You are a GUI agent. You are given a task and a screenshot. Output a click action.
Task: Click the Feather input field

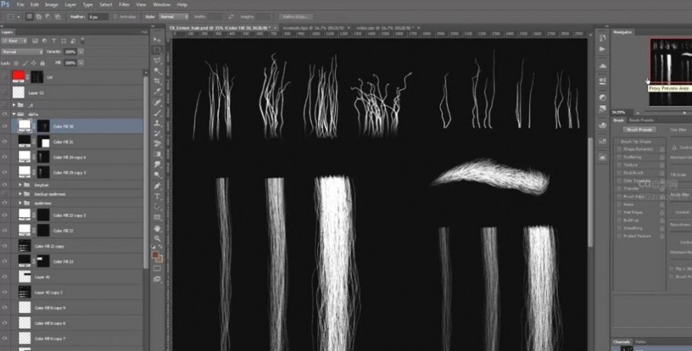98,17
